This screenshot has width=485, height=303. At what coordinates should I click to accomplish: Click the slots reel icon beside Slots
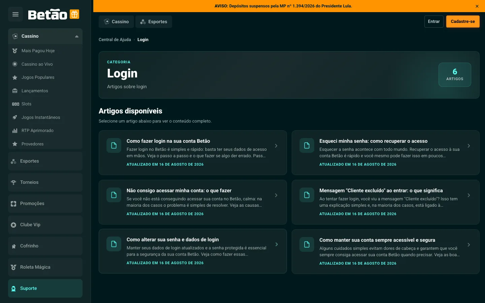tap(15, 104)
